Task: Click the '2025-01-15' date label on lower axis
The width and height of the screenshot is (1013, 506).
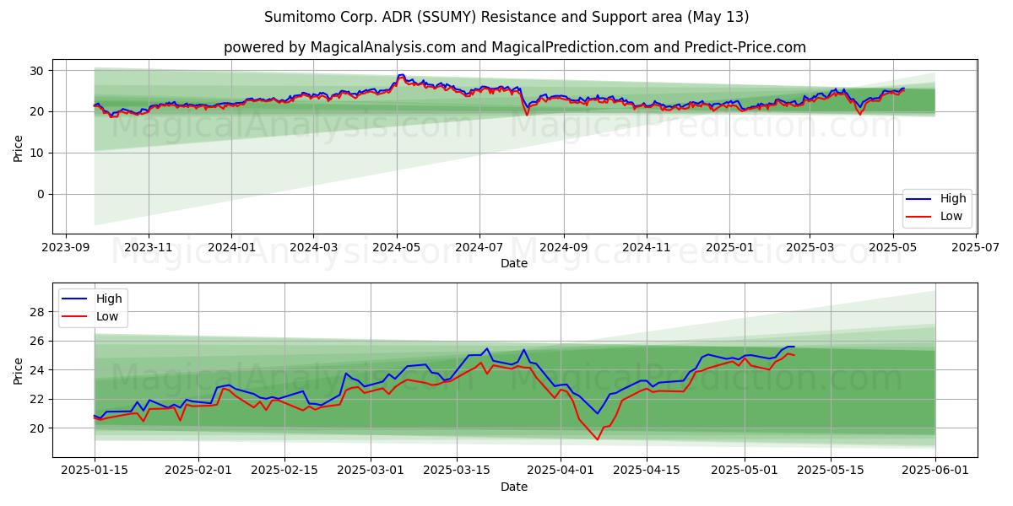Action: (x=94, y=471)
